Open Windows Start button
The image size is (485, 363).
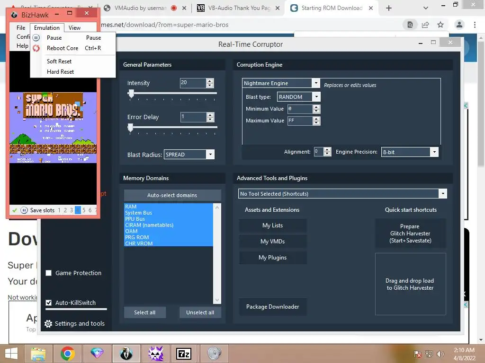tap(11, 354)
